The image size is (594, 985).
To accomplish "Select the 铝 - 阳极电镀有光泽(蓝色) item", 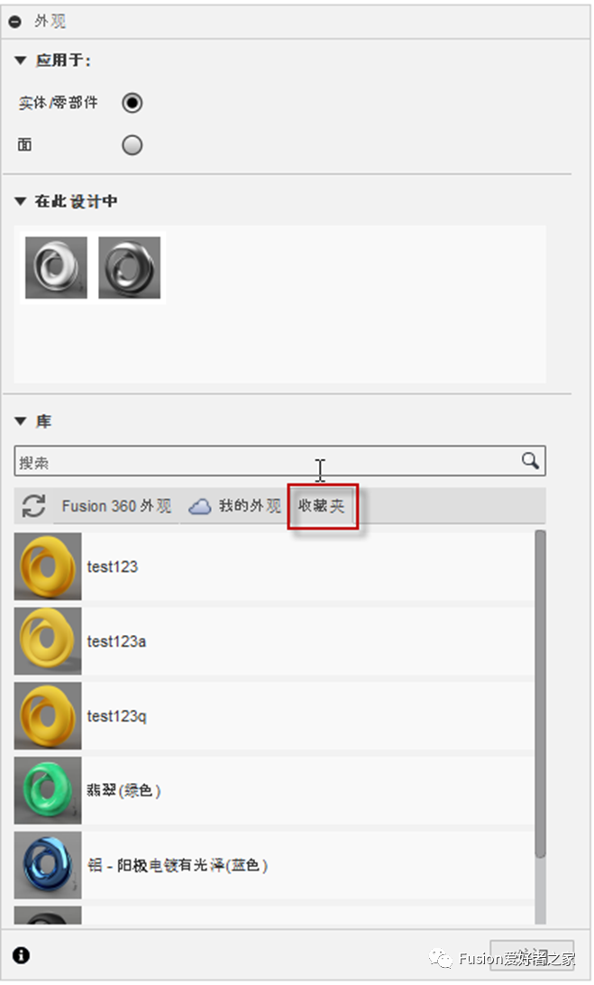I will pyautogui.click(x=274, y=865).
